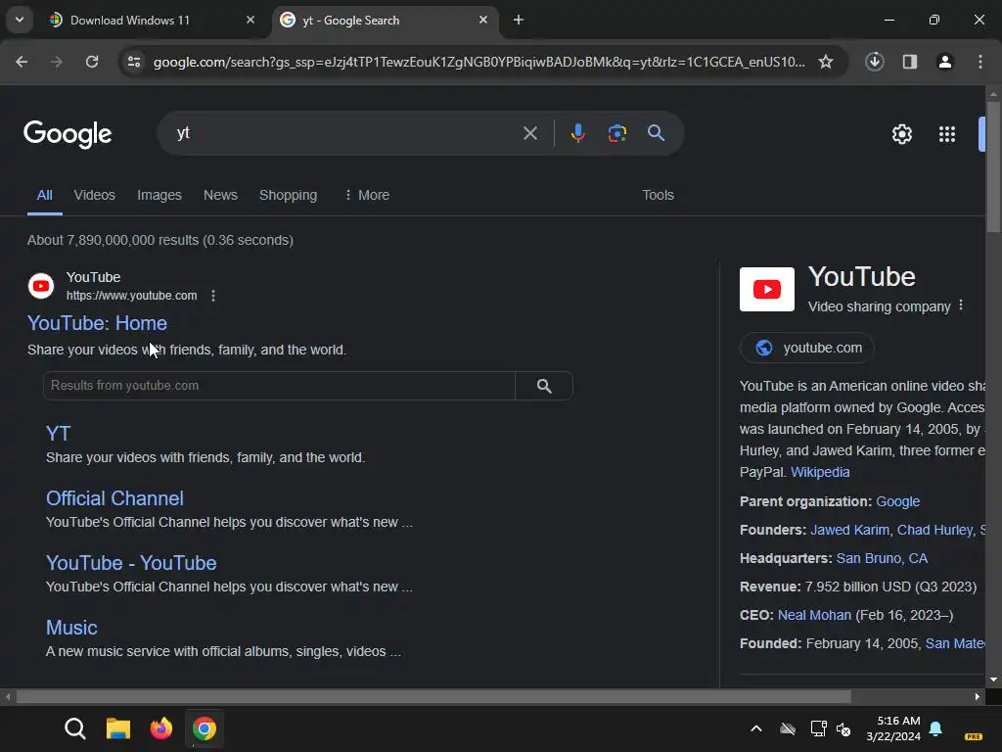Open Jawed Karim founder link

[x=849, y=530]
